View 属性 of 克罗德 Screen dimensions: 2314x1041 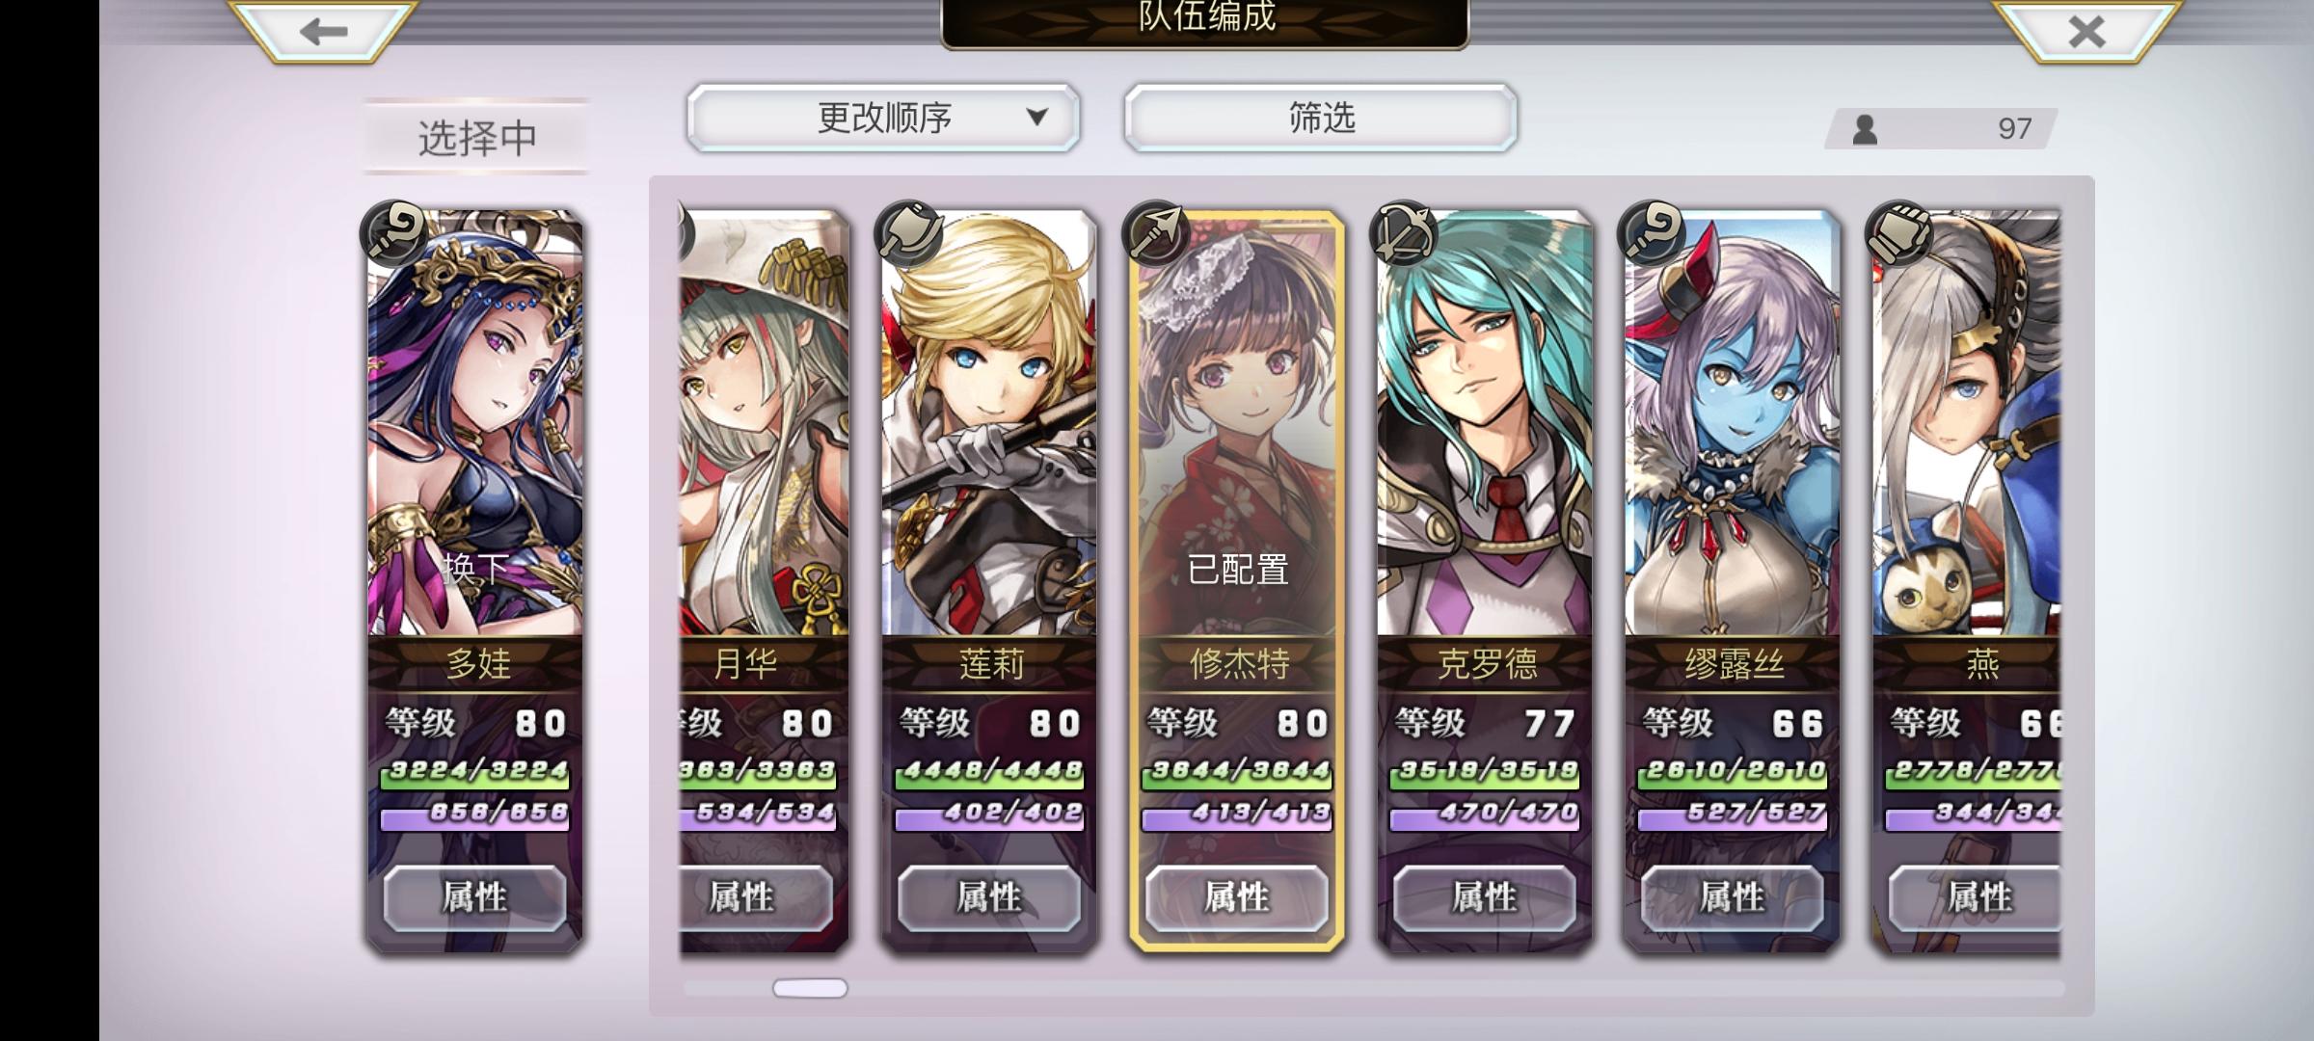[1485, 897]
